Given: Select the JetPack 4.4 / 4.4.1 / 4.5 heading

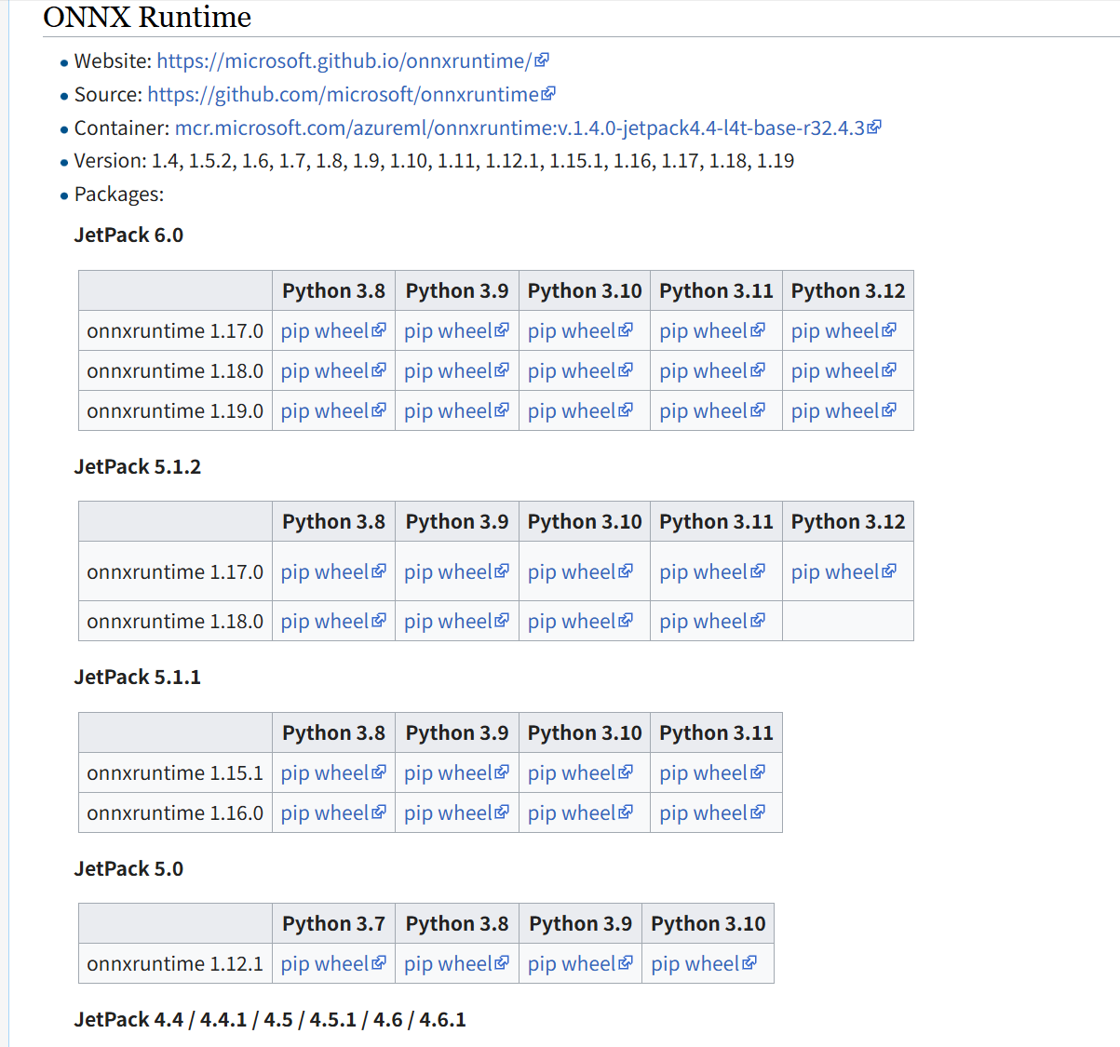Looking at the screenshot, I should click(270, 1019).
